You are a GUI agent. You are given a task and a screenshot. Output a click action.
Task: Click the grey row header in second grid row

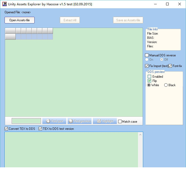(x=10, y=37)
